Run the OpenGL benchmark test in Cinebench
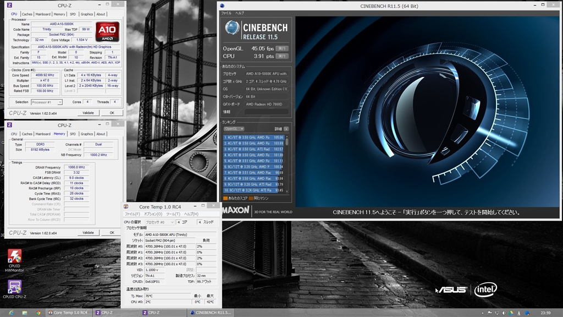This screenshot has height=317, width=563. point(281,48)
